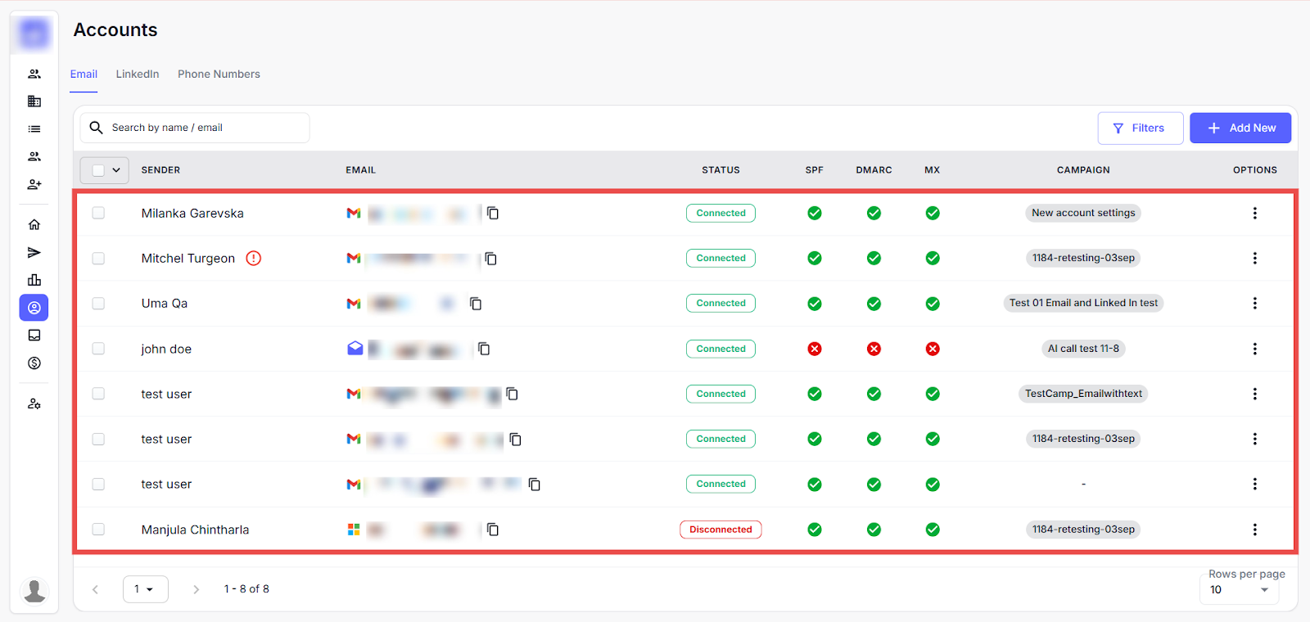Open the Filters button
This screenshot has width=1310, height=622.
1140,128
